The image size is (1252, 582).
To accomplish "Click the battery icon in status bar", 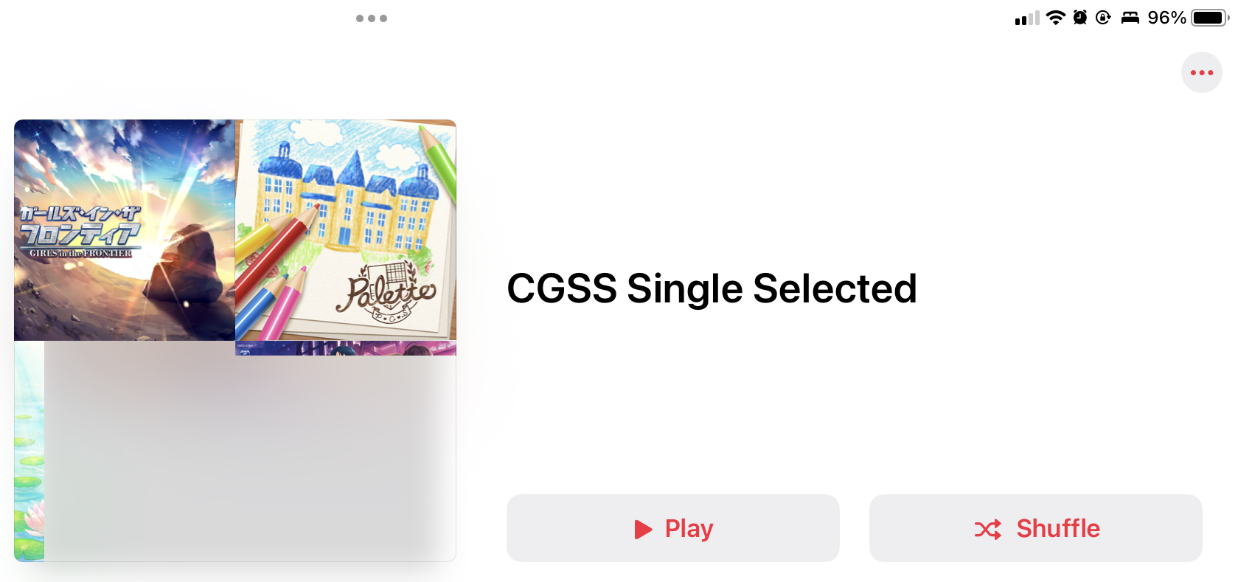I will [1210, 18].
